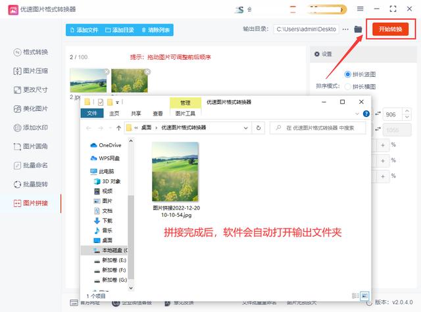Click 清除列表 button in toolbar
Screen dimensions: 421x312
coord(155,30)
